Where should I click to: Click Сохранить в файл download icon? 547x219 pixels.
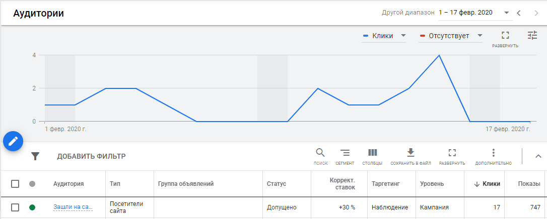point(411,153)
